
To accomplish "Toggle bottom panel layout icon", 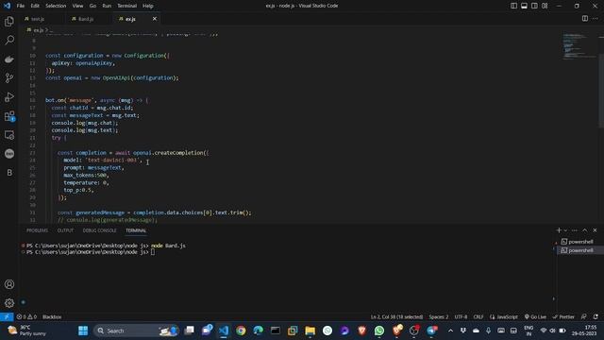I will coord(525,6).
